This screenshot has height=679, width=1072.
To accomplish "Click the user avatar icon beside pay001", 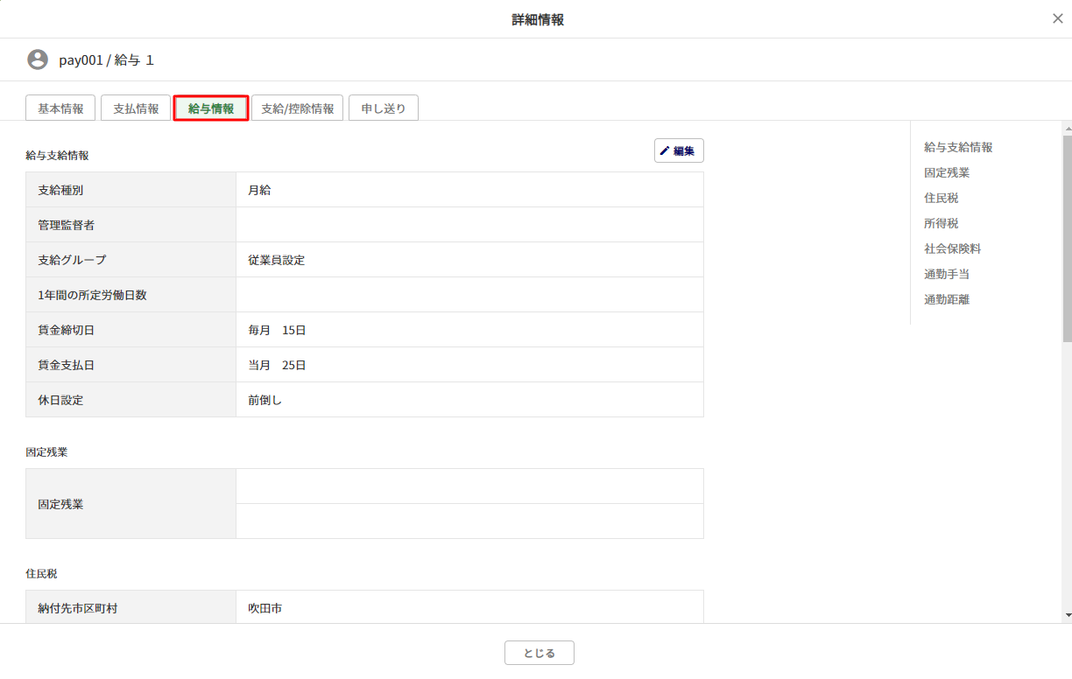I will (x=38, y=59).
